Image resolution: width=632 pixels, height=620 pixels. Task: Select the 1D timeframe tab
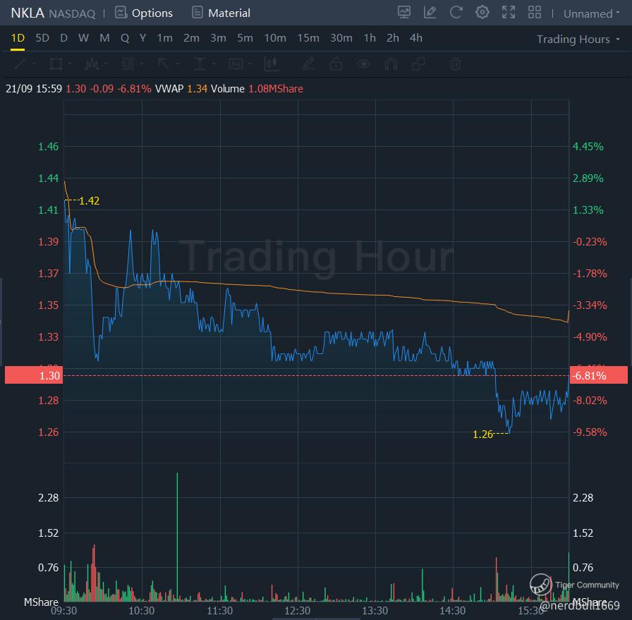click(18, 38)
